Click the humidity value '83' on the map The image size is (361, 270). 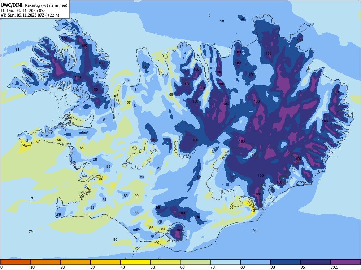tap(92, 208)
